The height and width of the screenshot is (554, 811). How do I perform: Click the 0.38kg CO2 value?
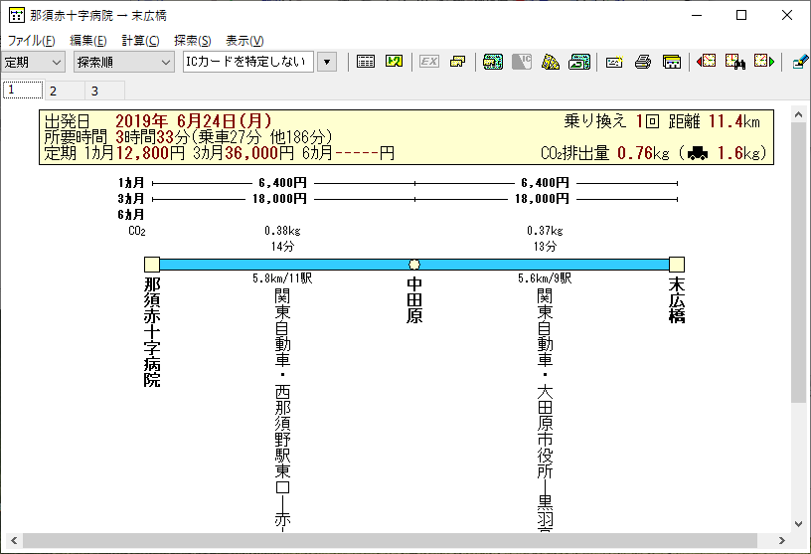click(282, 231)
